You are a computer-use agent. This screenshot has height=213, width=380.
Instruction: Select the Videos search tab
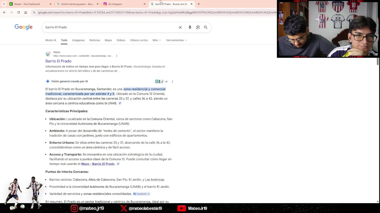[121, 40]
